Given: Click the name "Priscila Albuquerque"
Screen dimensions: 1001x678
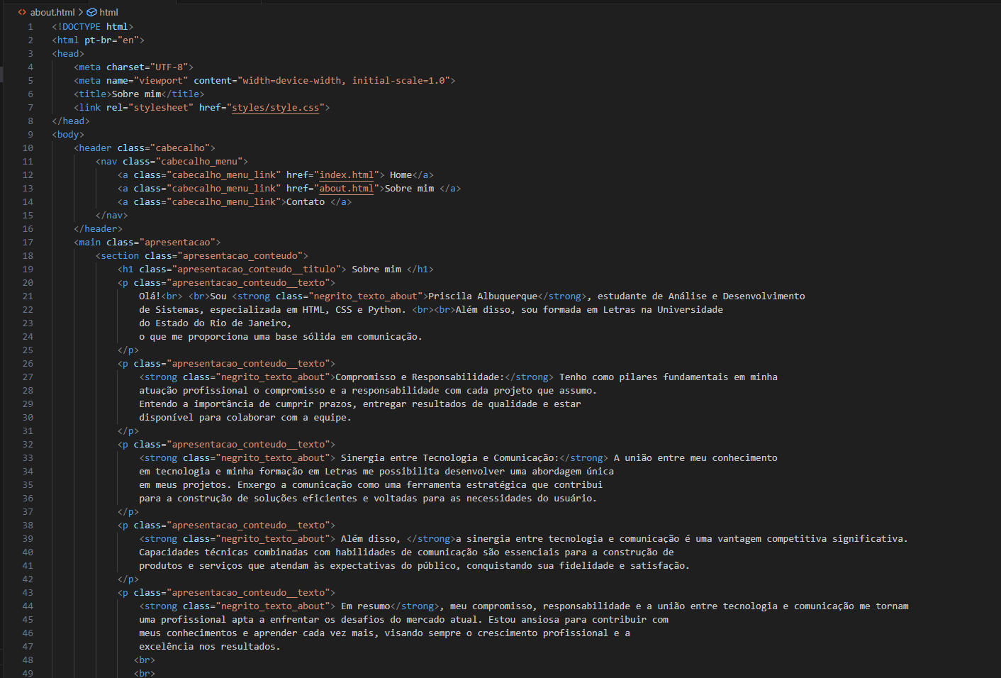Looking at the screenshot, I should [483, 296].
